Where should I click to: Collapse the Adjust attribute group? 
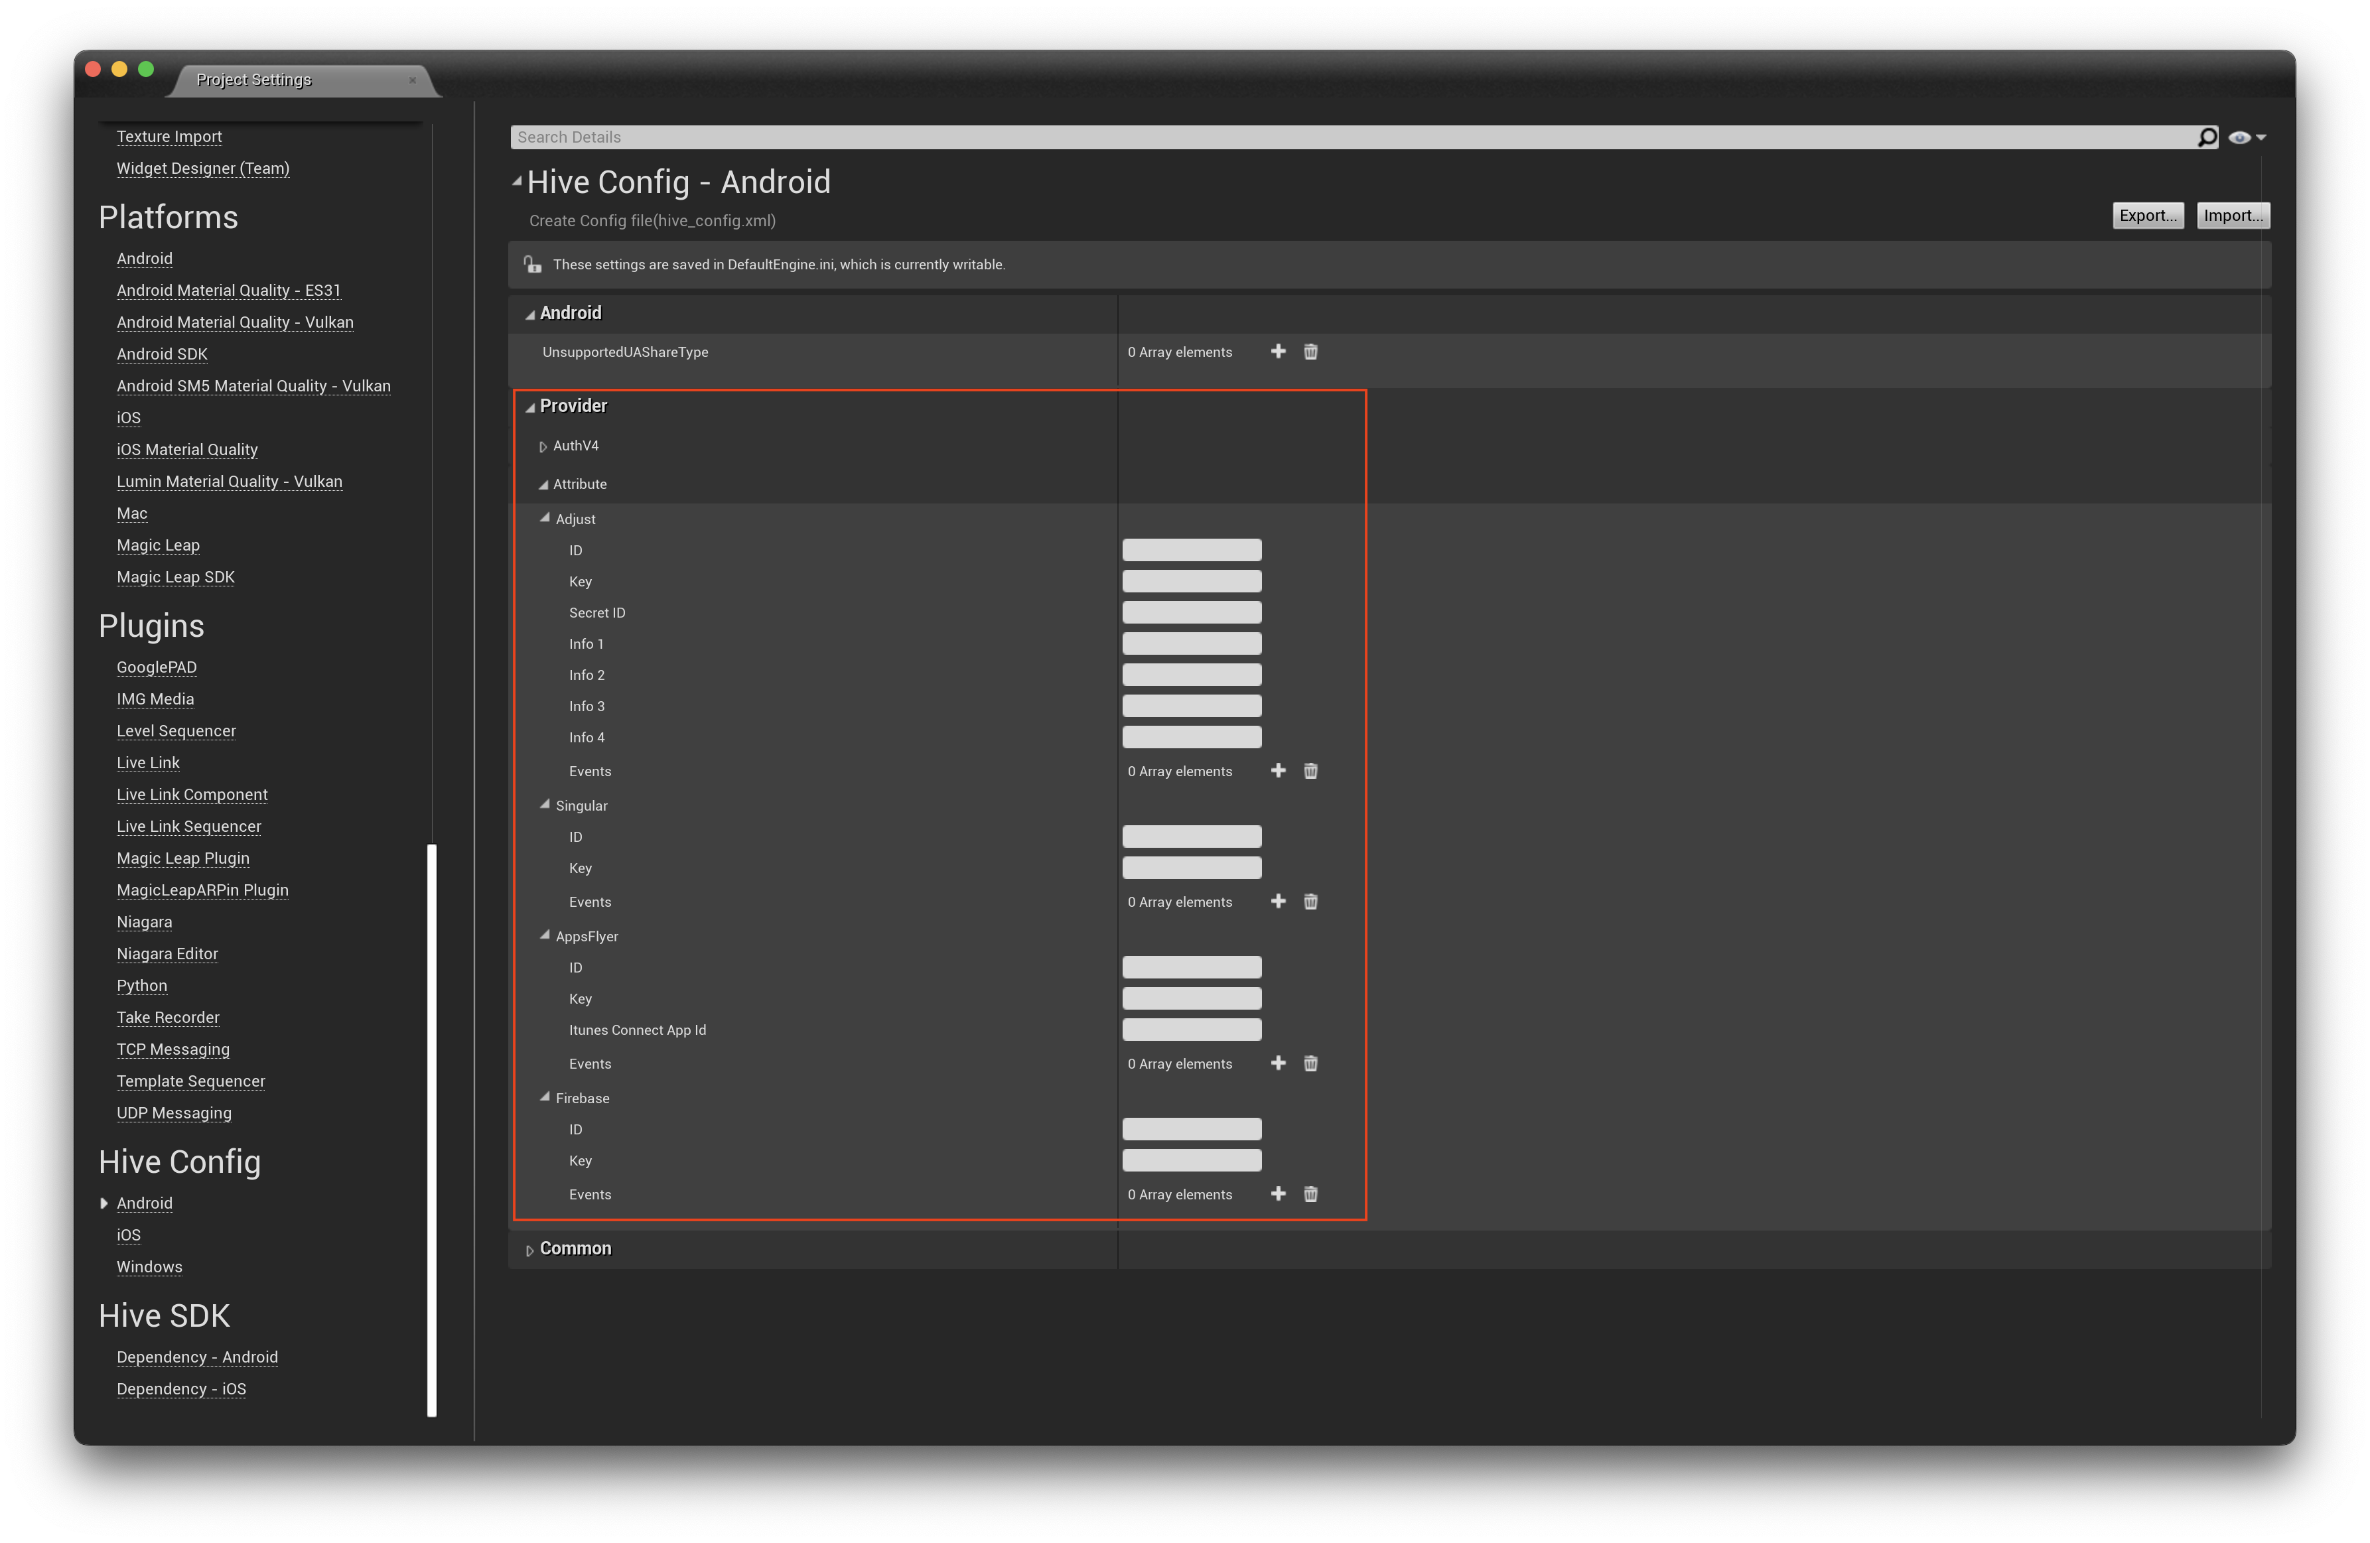(x=545, y=517)
